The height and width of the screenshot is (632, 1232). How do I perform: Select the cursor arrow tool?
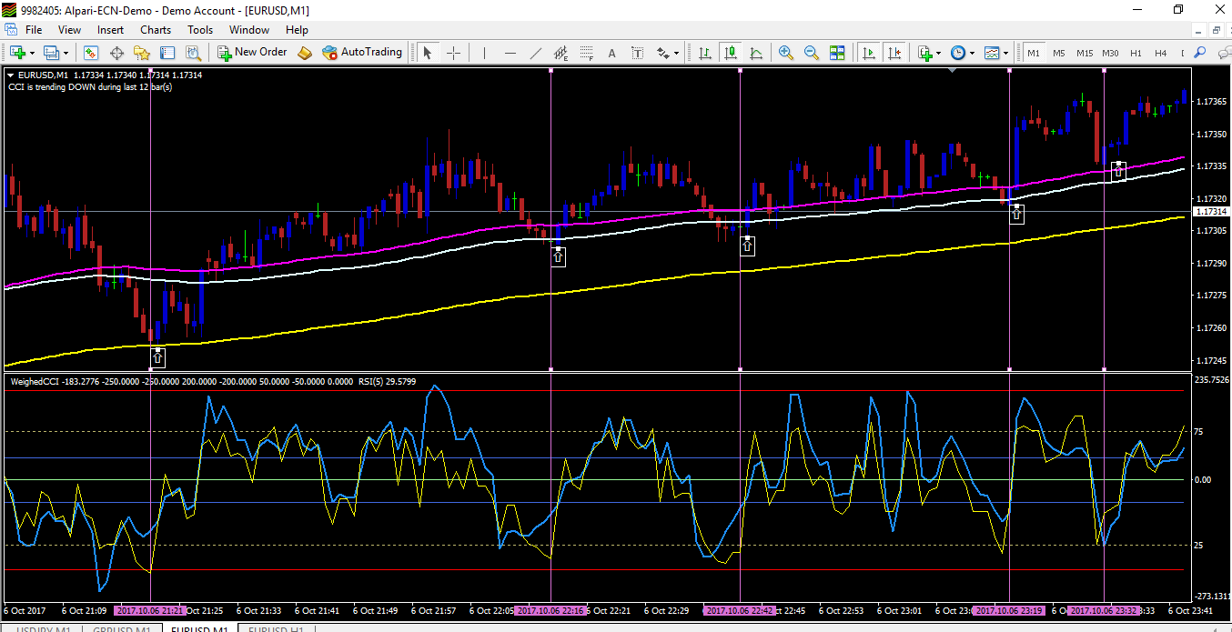pyautogui.click(x=427, y=53)
